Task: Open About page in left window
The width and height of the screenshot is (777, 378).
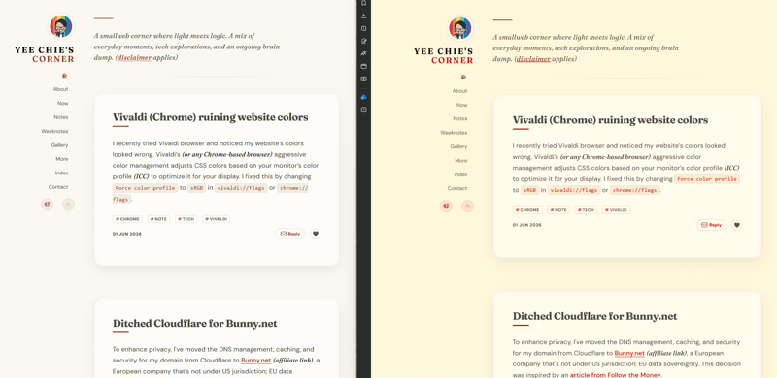Action: pos(61,89)
